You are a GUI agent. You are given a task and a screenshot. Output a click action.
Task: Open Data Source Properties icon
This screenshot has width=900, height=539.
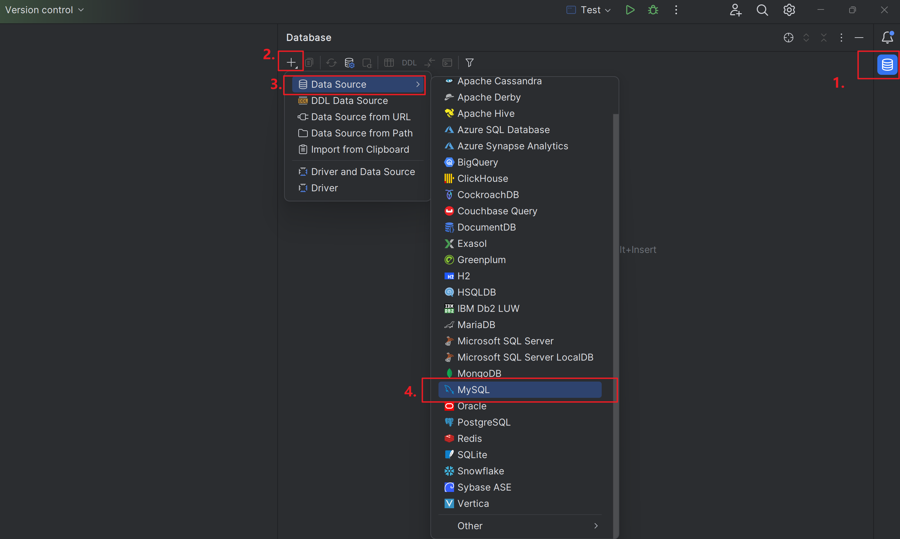(349, 63)
